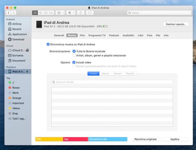Click the Documenti e dati storage segment
The width and height of the screenshot is (196, 150).
coord(108,139)
